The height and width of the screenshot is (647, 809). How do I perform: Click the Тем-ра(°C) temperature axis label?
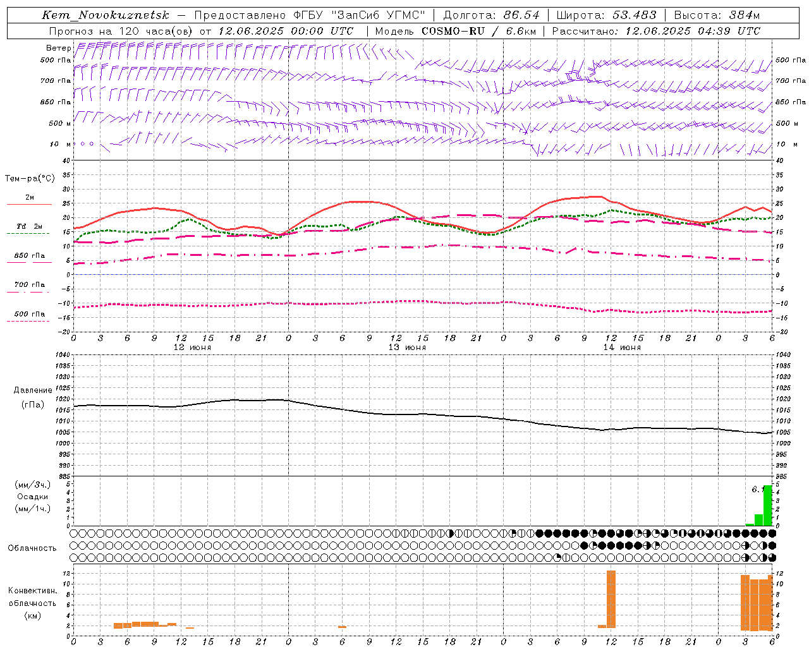pyautogui.click(x=30, y=179)
